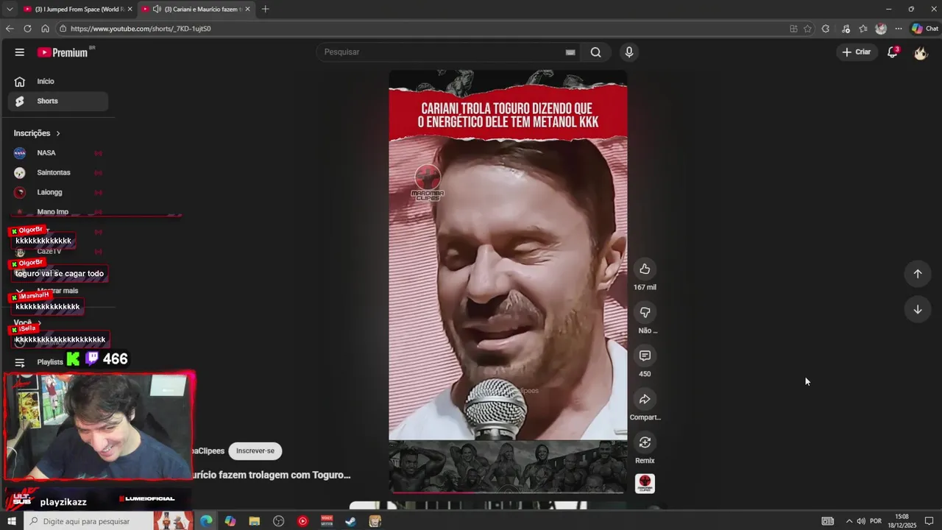The height and width of the screenshot is (530, 942).
Task: Remix this Short
Action: click(x=645, y=442)
